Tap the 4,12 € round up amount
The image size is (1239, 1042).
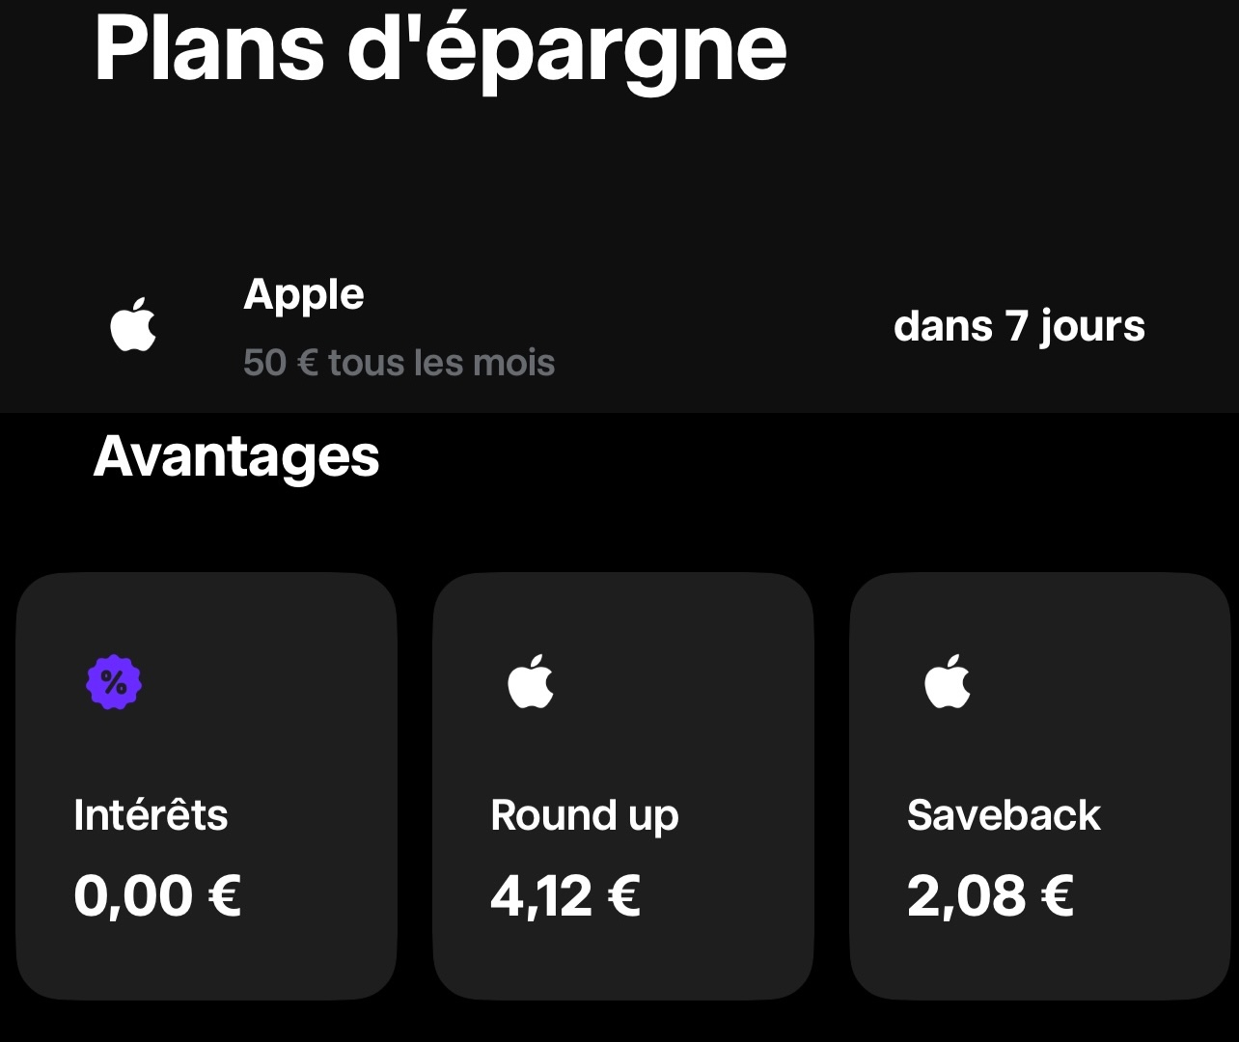(x=565, y=895)
